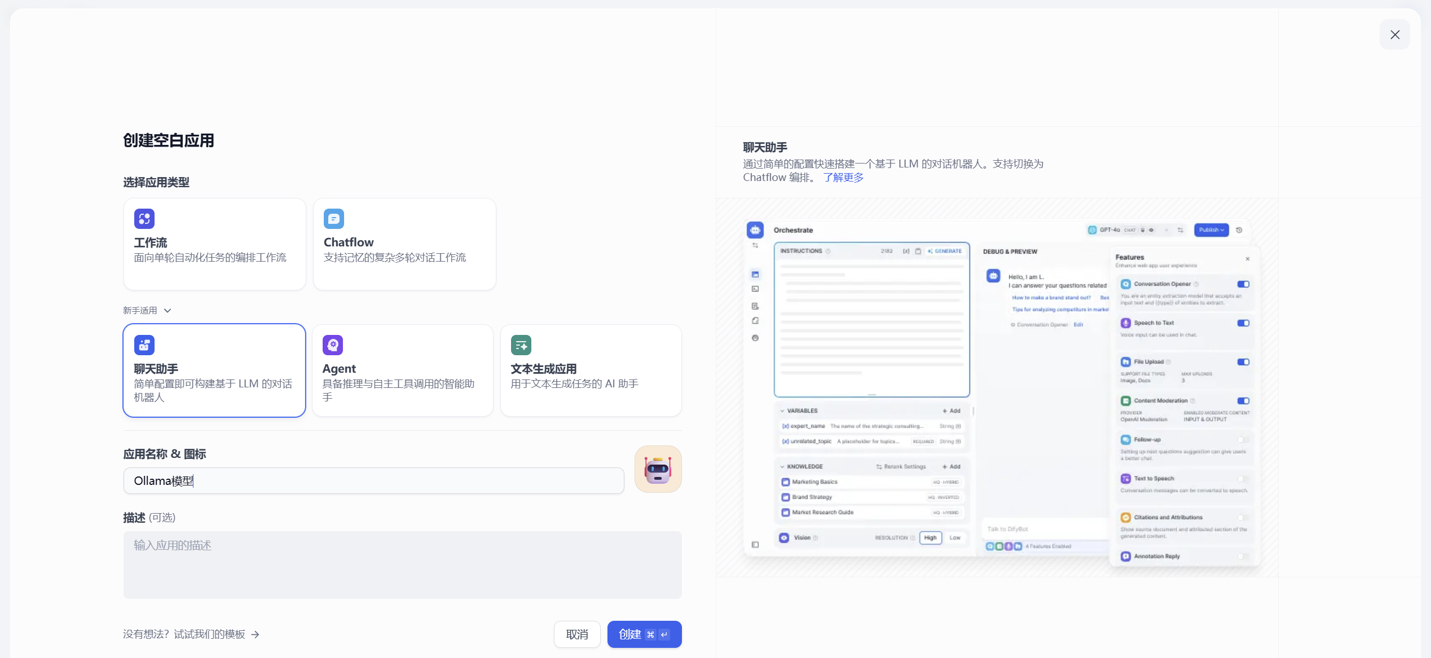
Task: Open the 了解更多 link
Action: (x=843, y=178)
